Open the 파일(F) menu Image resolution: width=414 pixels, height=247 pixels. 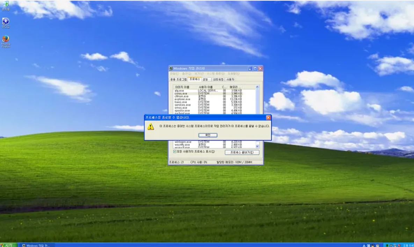click(174, 74)
